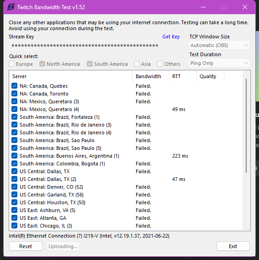Toggle the South America quick select checkbox
Viewport: 259px width, 260px height.
click(90, 64)
